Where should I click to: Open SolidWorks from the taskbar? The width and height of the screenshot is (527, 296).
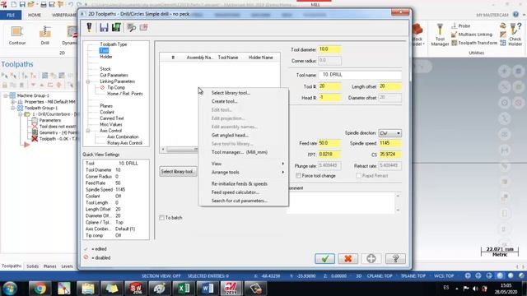[135, 289]
